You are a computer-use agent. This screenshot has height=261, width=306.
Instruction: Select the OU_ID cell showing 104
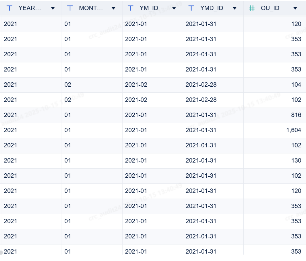[296, 85]
